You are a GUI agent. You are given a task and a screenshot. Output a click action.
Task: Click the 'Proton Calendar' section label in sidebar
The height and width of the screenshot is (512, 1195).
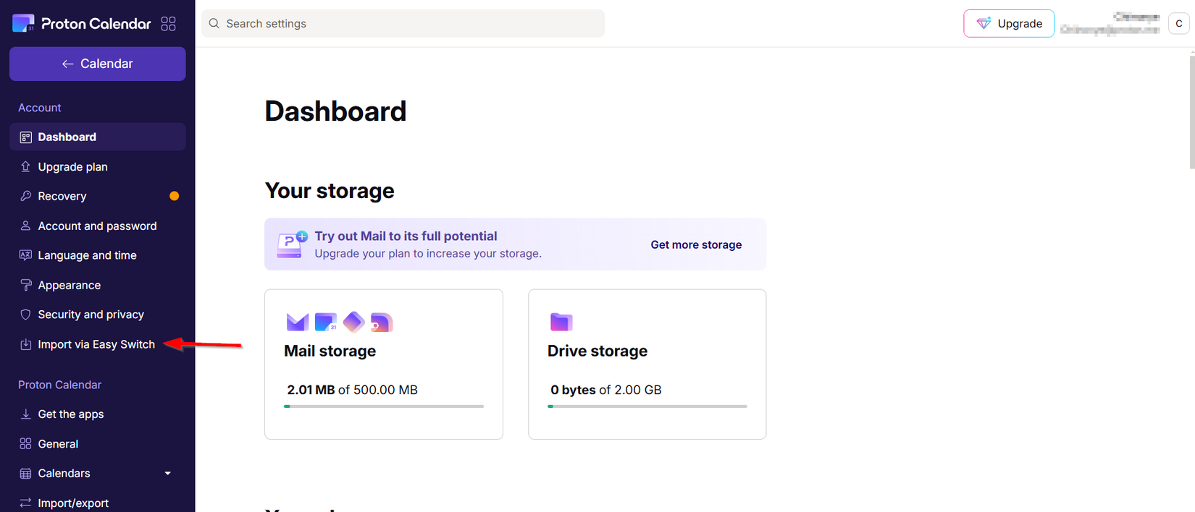click(x=59, y=385)
